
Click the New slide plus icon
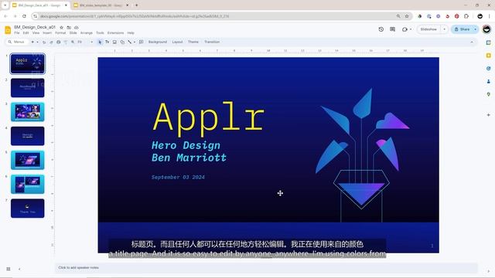click(32, 42)
